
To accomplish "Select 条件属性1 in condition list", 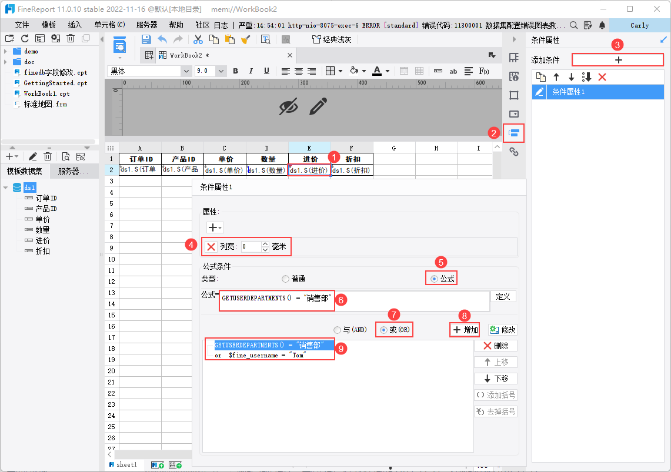I will [x=598, y=92].
